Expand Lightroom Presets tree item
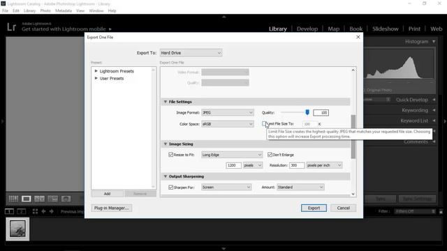 (x=96, y=71)
